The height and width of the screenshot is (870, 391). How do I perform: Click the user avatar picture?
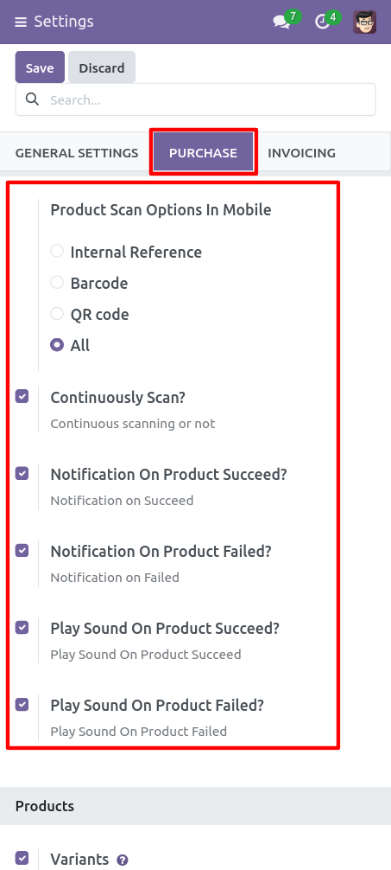pyautogui.click(x=364, y=22)
